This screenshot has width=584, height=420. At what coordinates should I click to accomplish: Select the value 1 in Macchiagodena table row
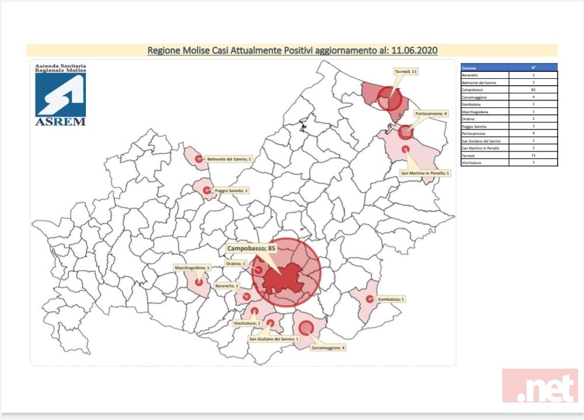533,111
